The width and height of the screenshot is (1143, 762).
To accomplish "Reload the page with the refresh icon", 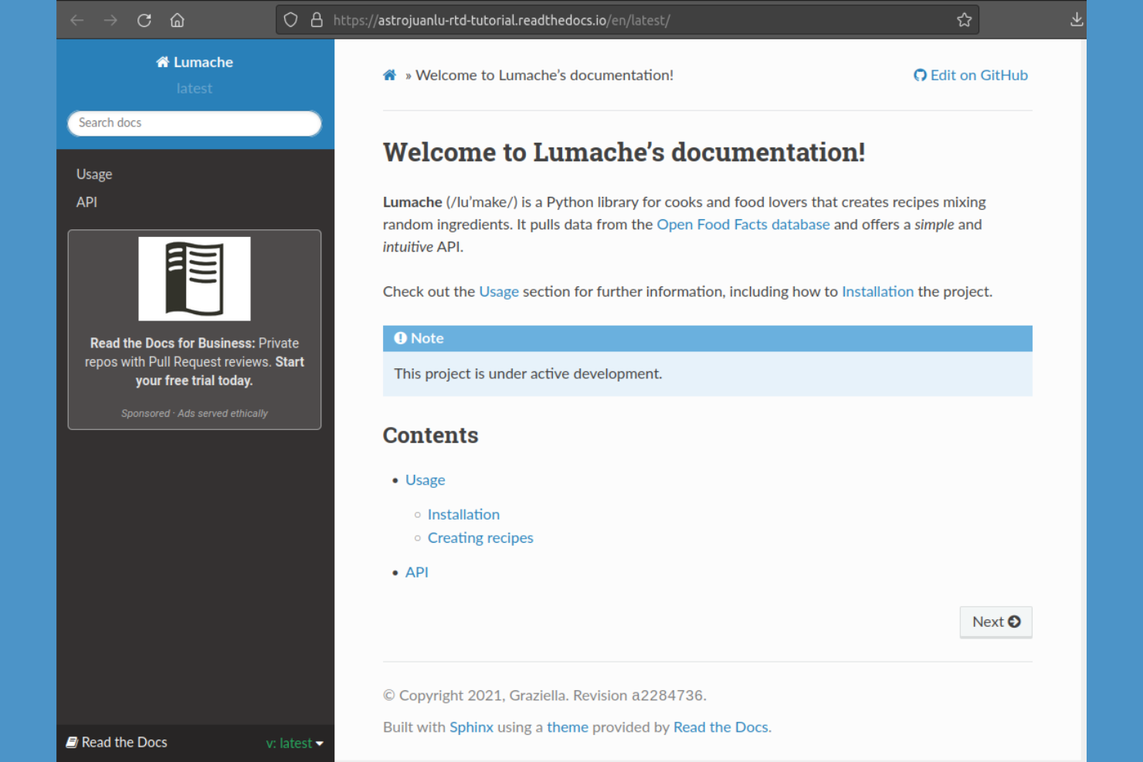I will click(x=144, y=20).
